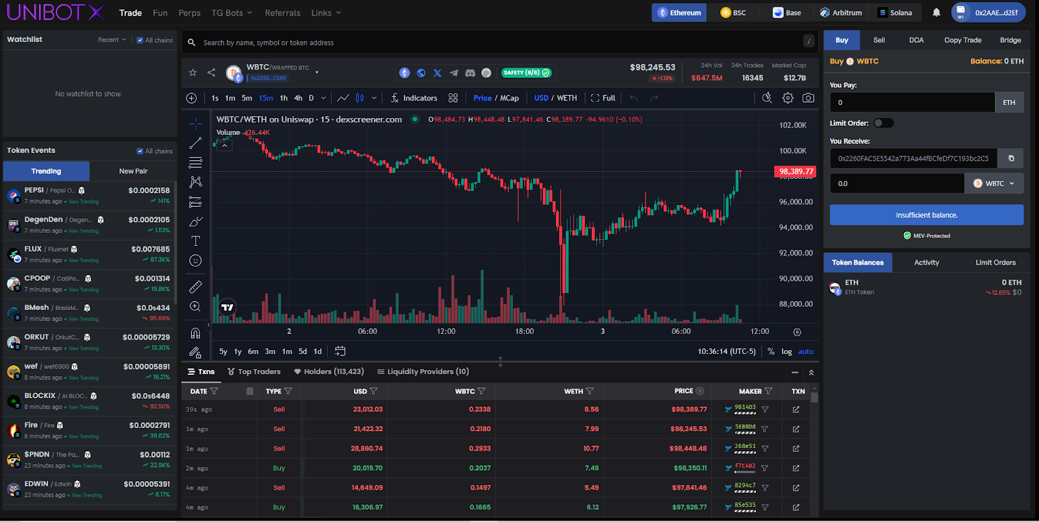Open the 0x2AAE...d2Ef wallet button
The image size is (1039, 522).
click(x=988, y=12)
